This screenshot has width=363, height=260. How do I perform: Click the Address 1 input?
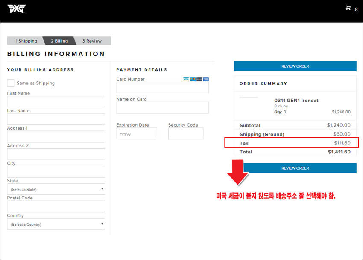click(56, 136)
